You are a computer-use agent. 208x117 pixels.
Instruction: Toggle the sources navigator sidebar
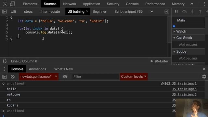[4, 12]
